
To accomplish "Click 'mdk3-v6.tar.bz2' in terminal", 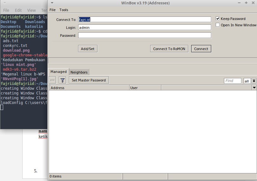I will point(19,69).
